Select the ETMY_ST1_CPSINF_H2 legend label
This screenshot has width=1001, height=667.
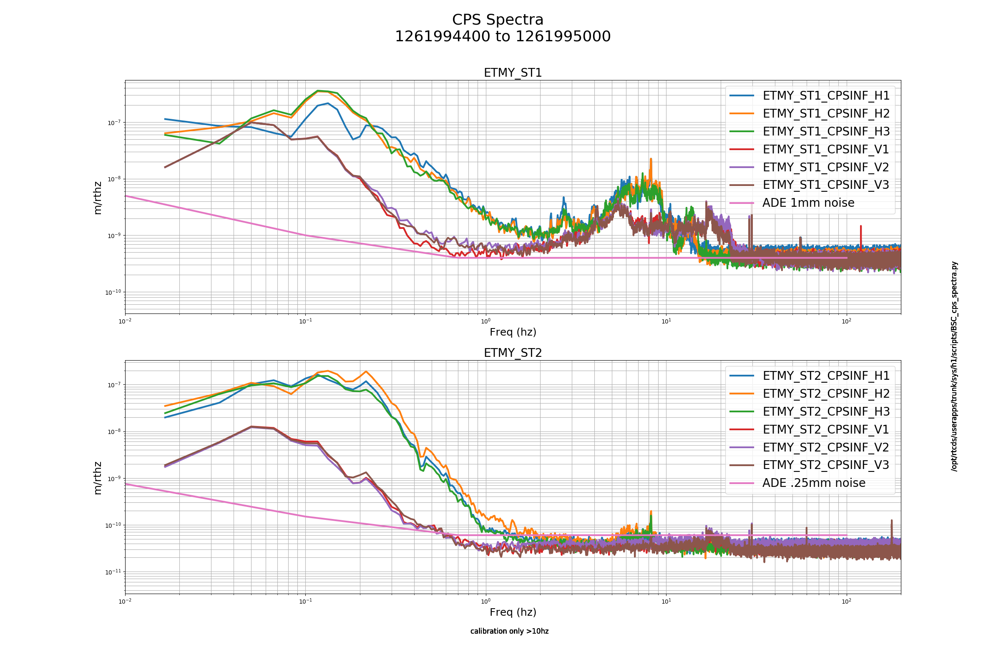point(826,113)
